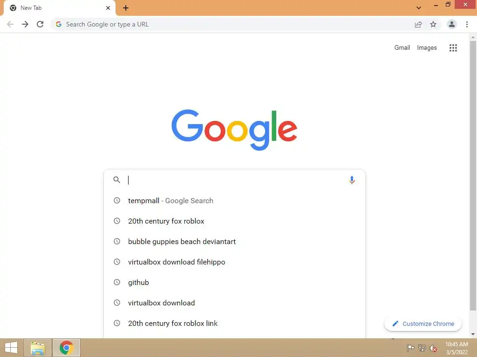Select 20th century fox roblox link suggestion
477x357 pixels.
pos(234,323)
